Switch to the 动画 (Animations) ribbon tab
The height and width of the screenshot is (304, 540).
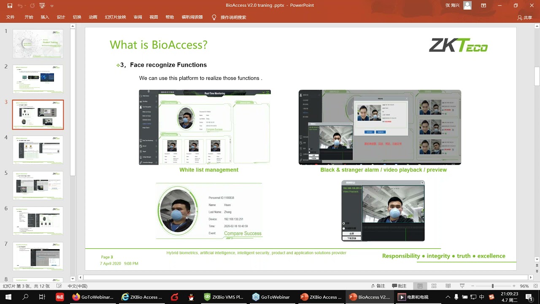[x=93, y=17]
